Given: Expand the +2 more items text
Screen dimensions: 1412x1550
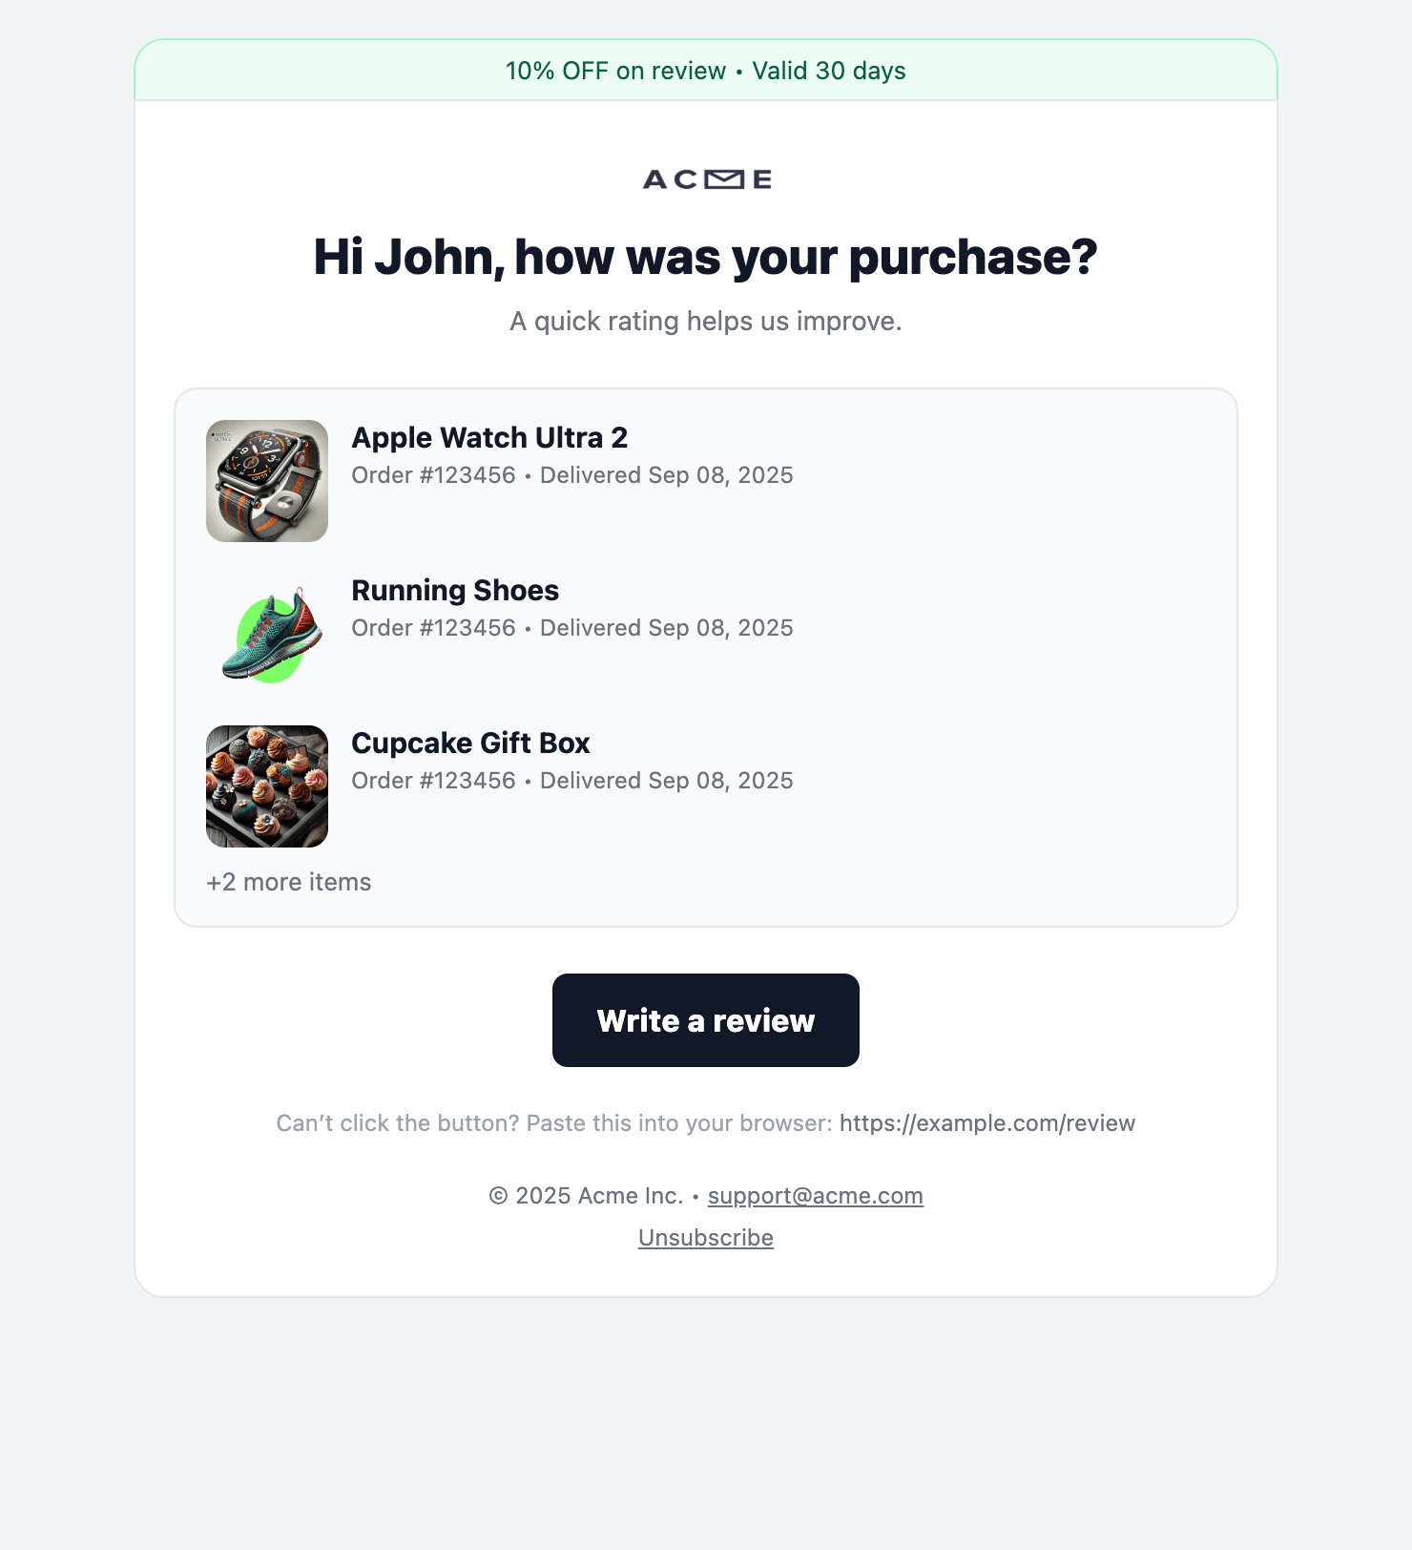Looking at the screenshot, I should tap(289, 882).
